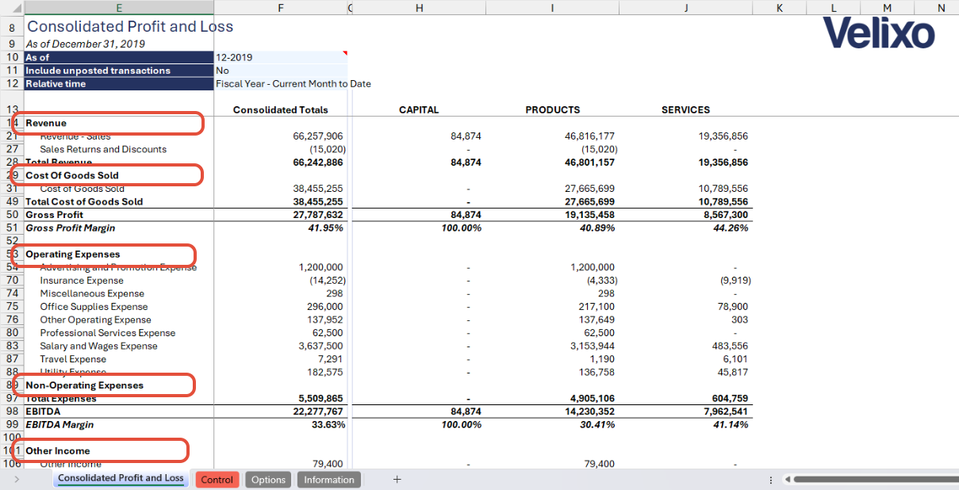Select the Travel Expense label
Screen dimensions: 959x490
click(73, 359)
